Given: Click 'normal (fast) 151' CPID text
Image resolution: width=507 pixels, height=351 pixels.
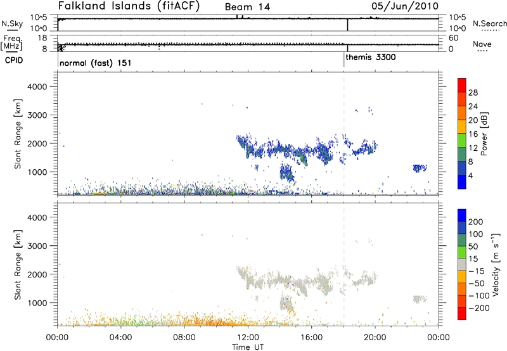Looking at the screenshot, I should (96, 63).
